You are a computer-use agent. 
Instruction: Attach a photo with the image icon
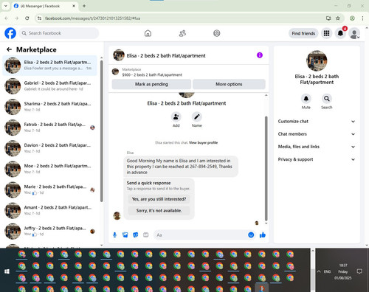tap(125, 235)
